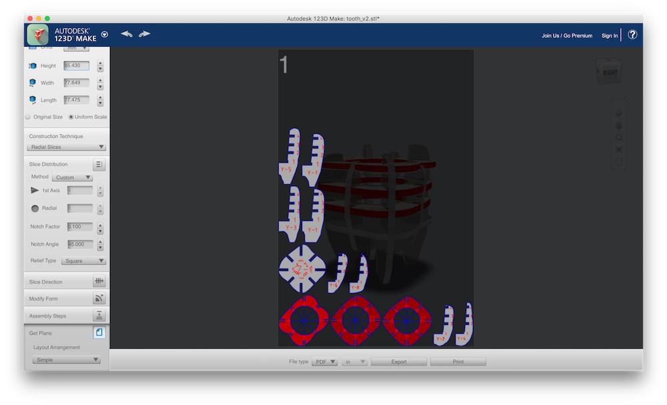Click the Slice Distribution panel icon

pos(99,164)
